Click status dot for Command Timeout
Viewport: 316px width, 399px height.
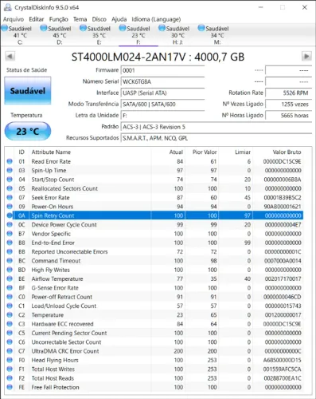coord(10,261)
